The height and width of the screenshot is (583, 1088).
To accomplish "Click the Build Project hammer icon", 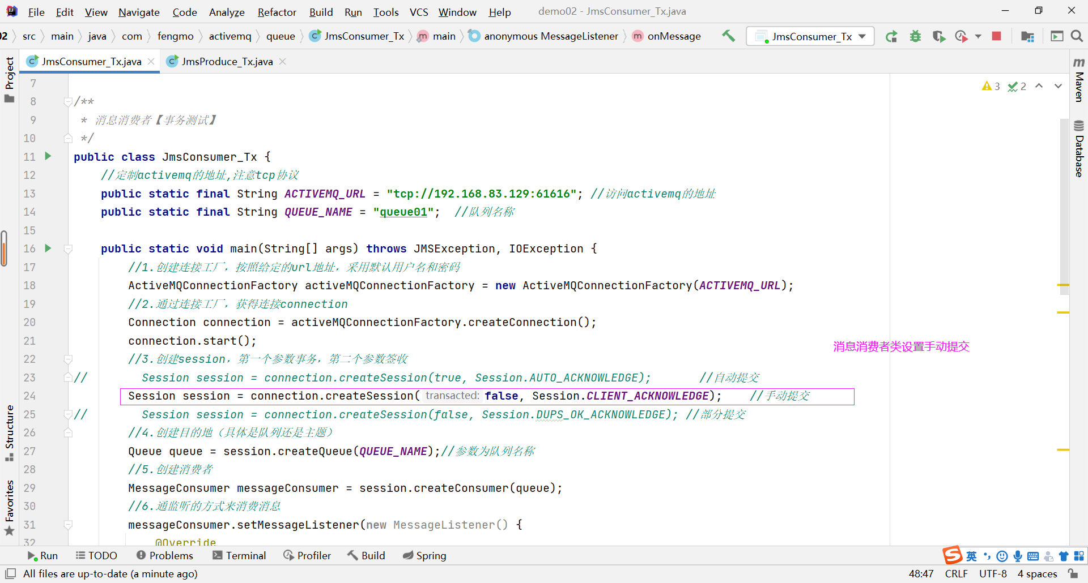I will [729, 36].
